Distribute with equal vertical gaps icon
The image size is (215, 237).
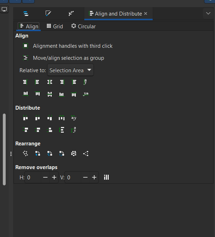(x=62, y=130)
